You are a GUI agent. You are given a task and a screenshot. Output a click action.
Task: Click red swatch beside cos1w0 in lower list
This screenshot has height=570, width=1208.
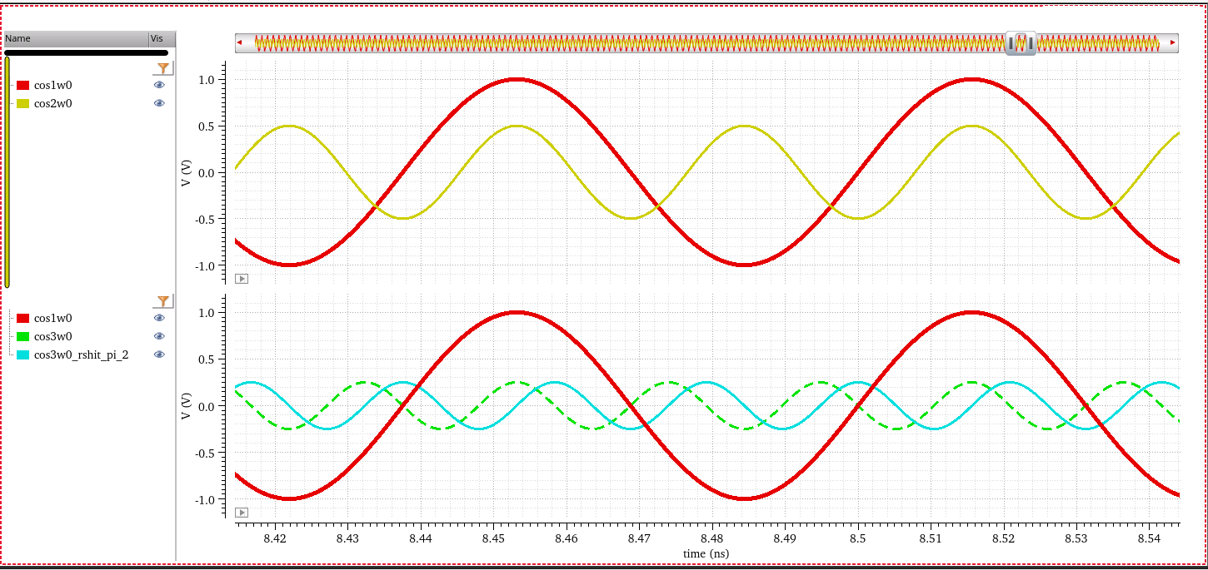(23, 318)
